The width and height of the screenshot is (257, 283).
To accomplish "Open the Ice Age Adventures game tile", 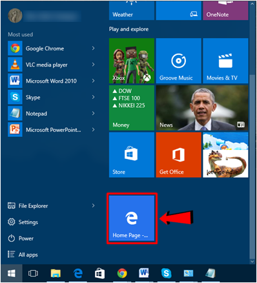I will click(x=225, y=155).
